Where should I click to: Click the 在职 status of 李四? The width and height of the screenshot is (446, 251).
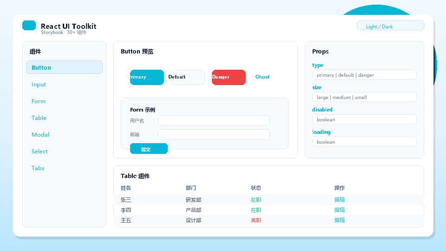coord(256,210)
